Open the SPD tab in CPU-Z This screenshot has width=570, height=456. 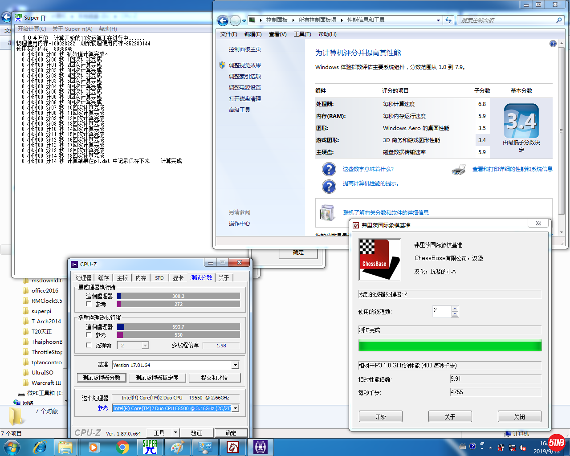(x=159, y=278)
